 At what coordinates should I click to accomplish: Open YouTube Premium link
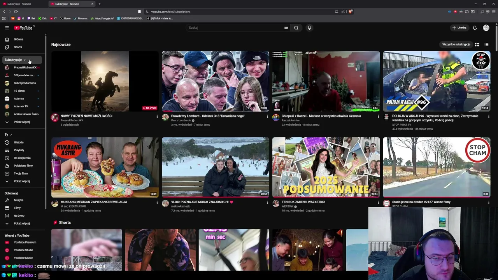pos(22,242)
